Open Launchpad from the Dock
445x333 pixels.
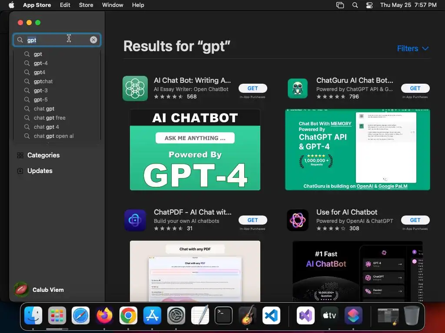pos(57,316)
